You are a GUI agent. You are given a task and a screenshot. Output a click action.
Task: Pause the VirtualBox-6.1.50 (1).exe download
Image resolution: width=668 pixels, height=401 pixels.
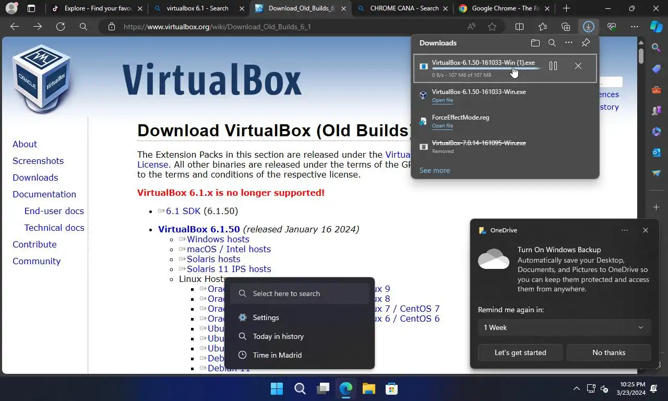coord(553,66)
